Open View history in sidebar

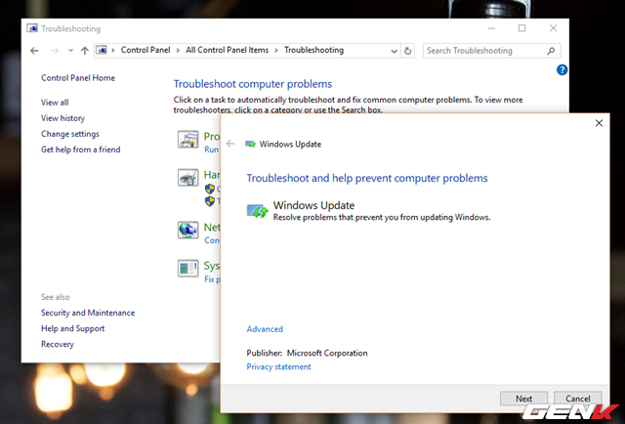62,118
